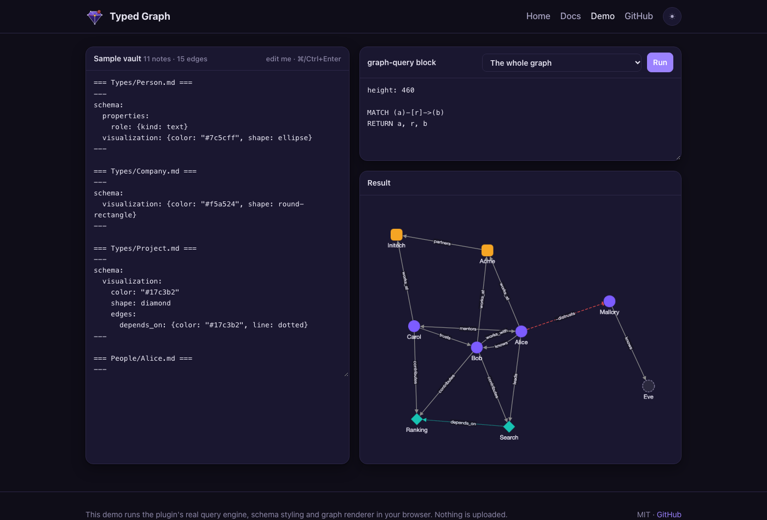This screenshot has height=520, width=767.
Task: Select the Carol person node
Action: (414, 326)
